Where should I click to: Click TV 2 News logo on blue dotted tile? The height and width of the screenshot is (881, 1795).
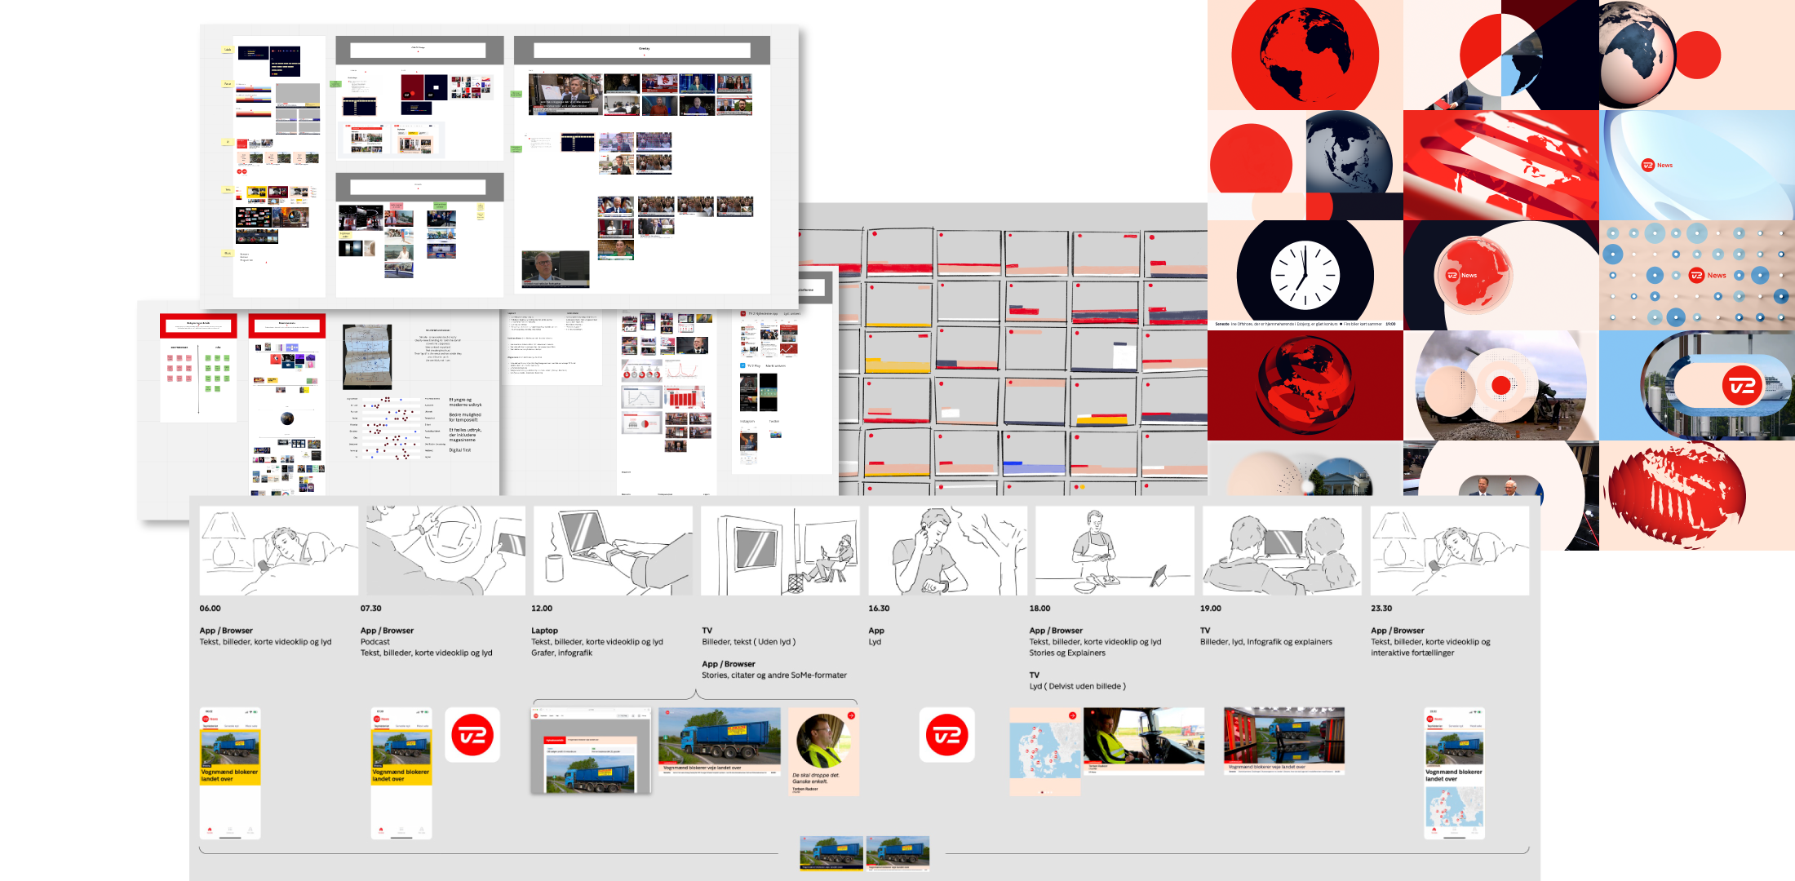click(1708, 275)
